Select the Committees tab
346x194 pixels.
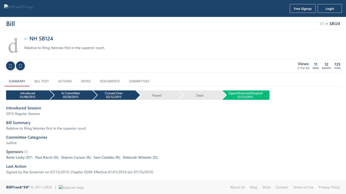(139, 81)
